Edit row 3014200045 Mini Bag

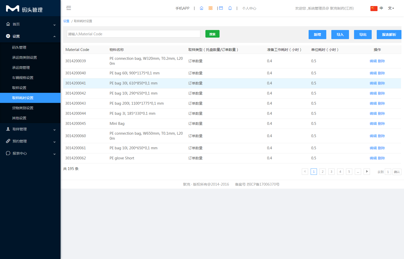tap(373, 124)
